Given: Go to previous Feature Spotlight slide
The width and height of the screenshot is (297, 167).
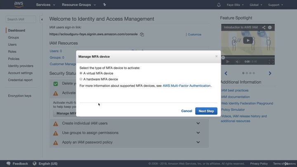Looking at the screenshot, I should click(226, 73).
